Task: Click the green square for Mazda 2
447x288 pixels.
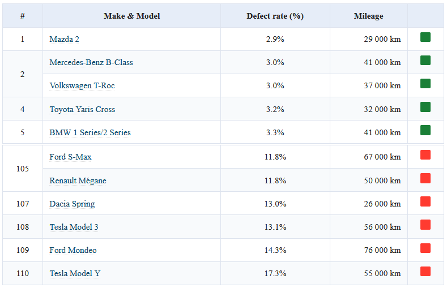Action: 425,37
